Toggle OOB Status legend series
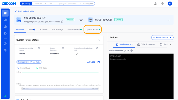Viewport: 178px width, 100px height. 41,68
